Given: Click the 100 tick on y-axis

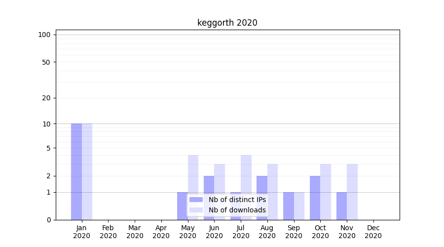Looking at the screenshot, I should pos(44,35).
